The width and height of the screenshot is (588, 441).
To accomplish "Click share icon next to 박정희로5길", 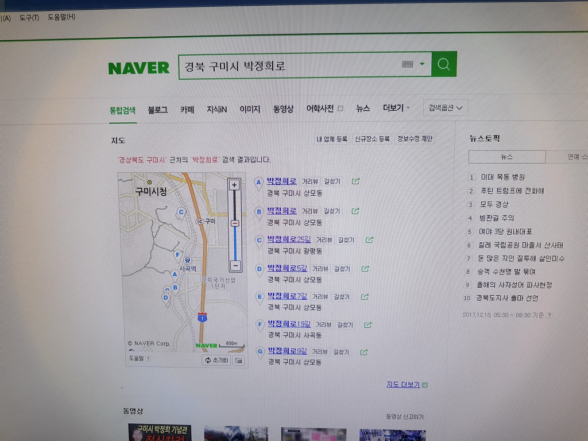I will tap(365, 269).
